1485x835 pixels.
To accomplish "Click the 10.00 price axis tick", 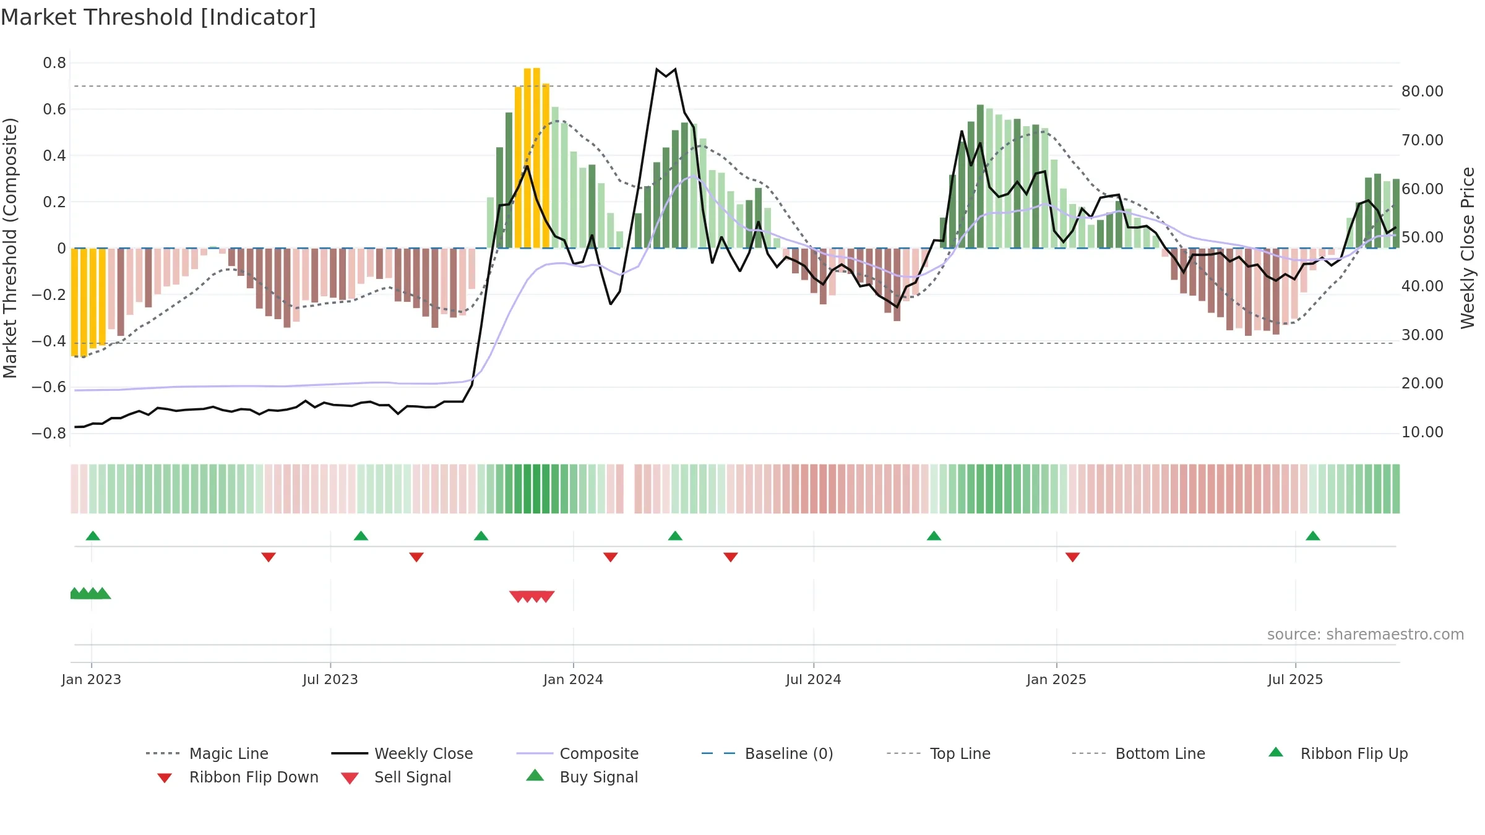I will tap(1423, 432).
